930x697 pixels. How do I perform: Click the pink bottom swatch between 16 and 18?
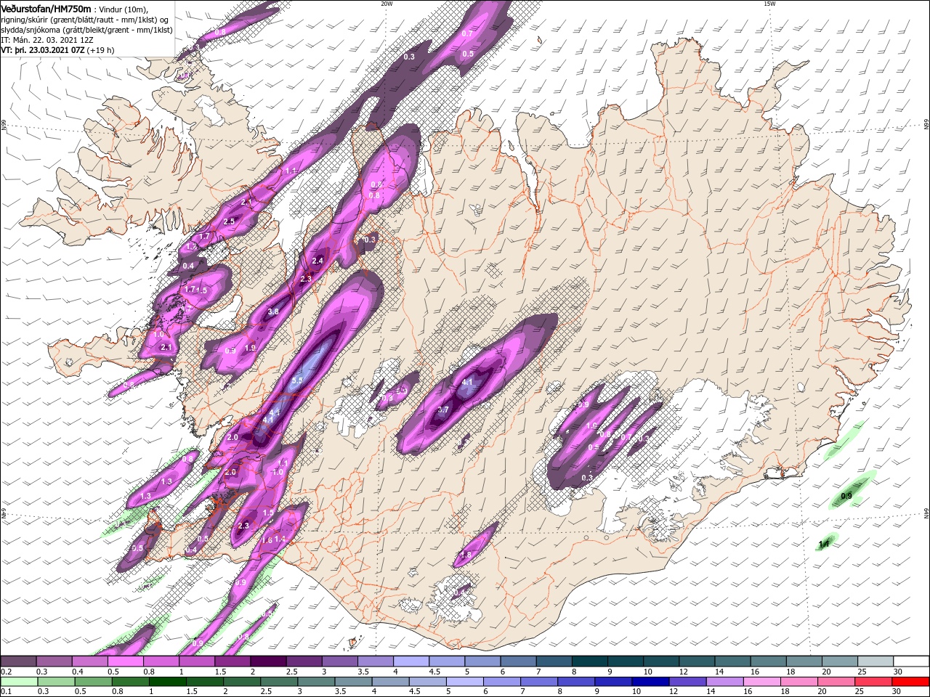tap(762, 682)
